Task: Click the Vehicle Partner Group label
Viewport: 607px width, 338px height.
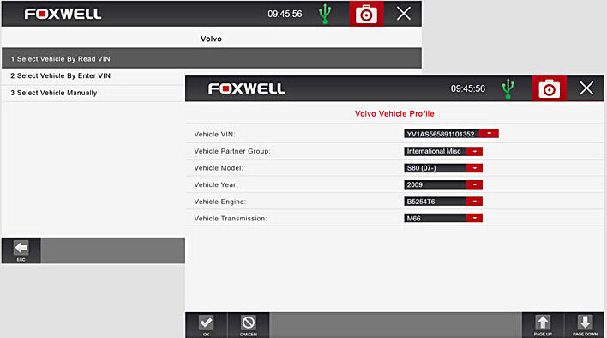Action: (232, 151)
